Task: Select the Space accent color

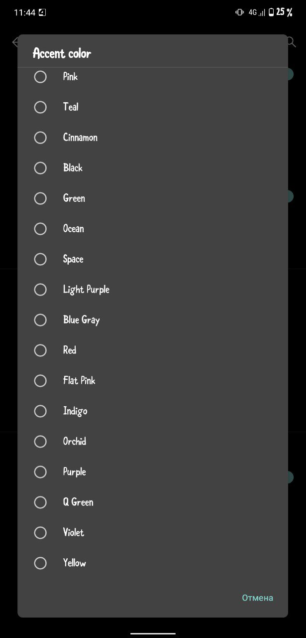Action: coord(153,259)
